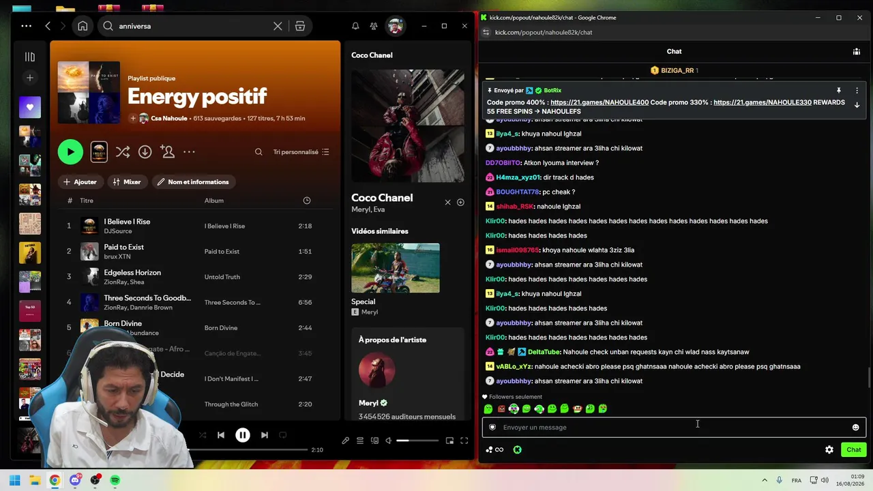Open Chrome from the Windows taskbar
Image resolution: width=873 pixels, height=491 pixels.
(x=55, y=480)
